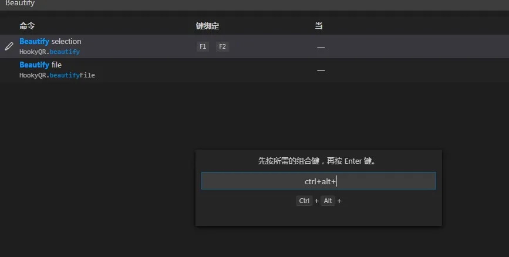Click the when dash of Beautify selection
Screen dimensions: 509x257
[x=321, y=47]
